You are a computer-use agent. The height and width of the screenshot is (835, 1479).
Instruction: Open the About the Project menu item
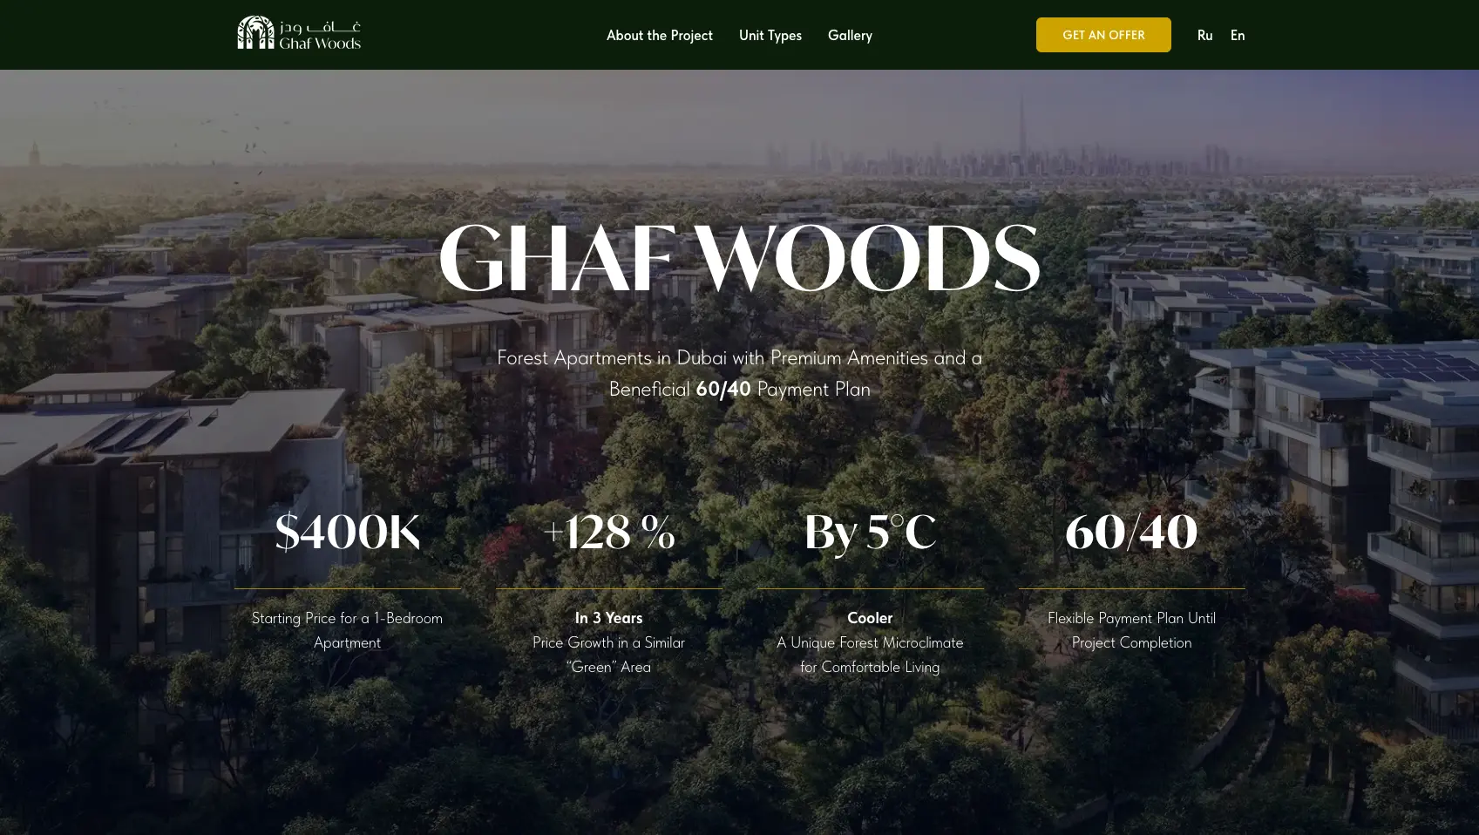659,35
